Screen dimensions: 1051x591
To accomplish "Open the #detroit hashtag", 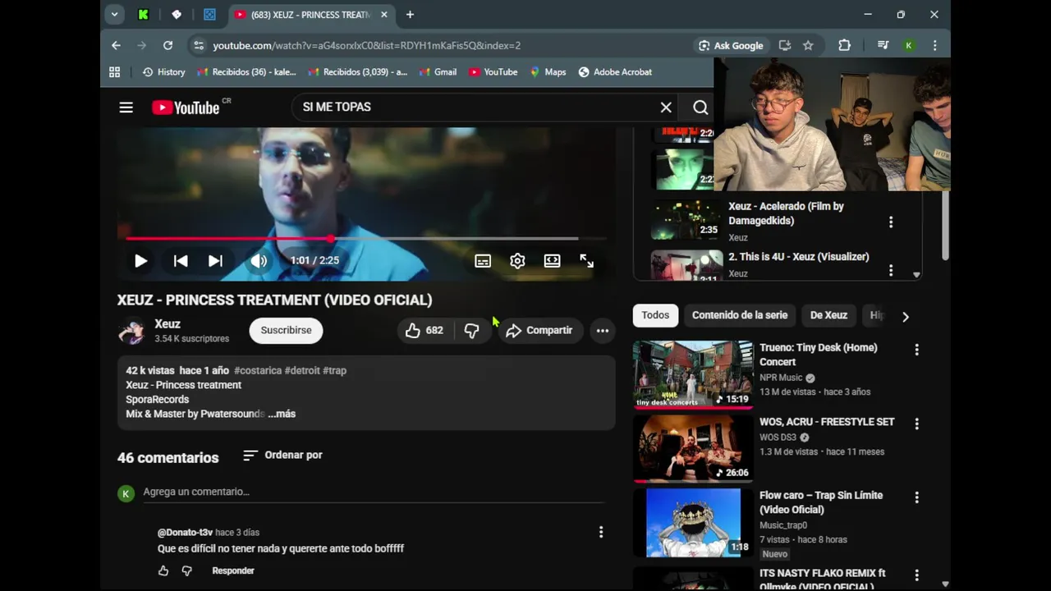I will coord(302,370).
